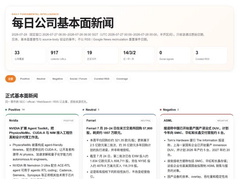
Task: Click the 首批接收方据称包括 SMIC bullet
Action: pyautogui.click(x=198, y=166)
